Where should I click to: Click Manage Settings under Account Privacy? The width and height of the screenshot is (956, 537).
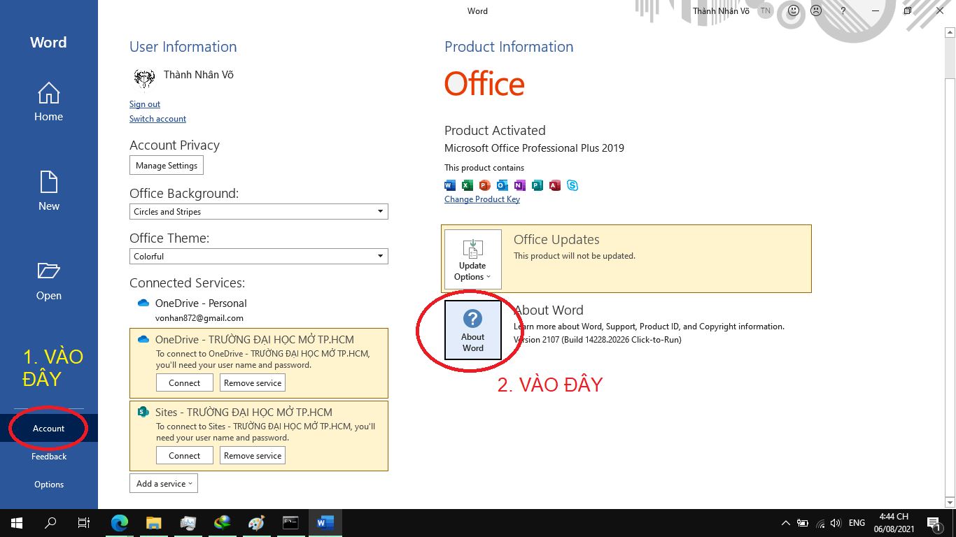point(166,165)
